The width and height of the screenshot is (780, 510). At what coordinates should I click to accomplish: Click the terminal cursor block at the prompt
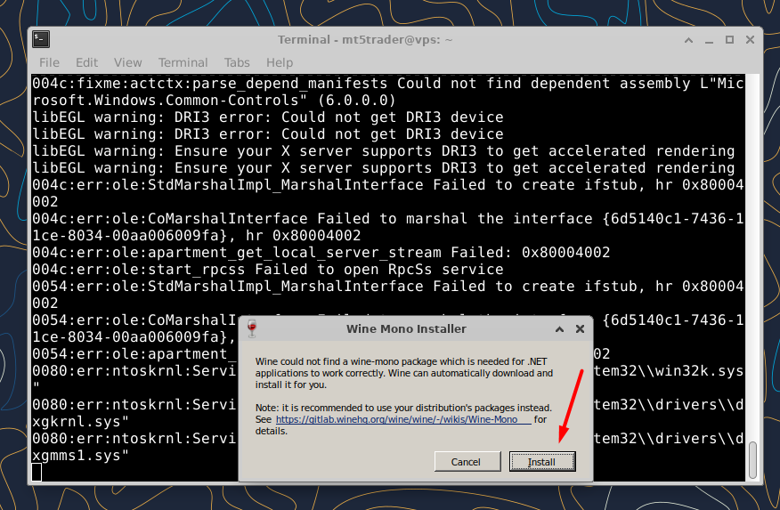37,473
